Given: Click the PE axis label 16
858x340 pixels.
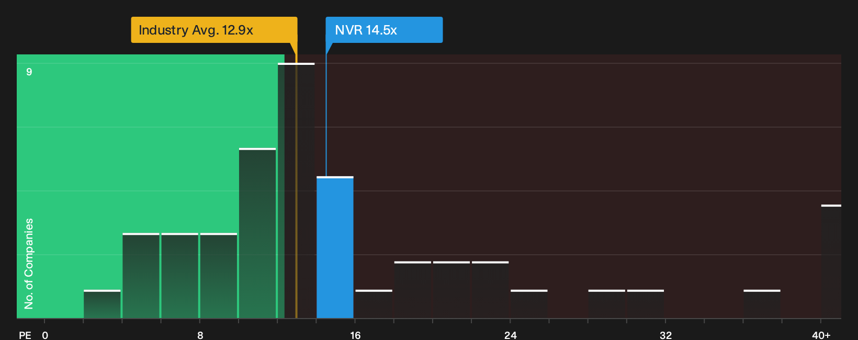Looking at the screenshot, I should 355,335.
